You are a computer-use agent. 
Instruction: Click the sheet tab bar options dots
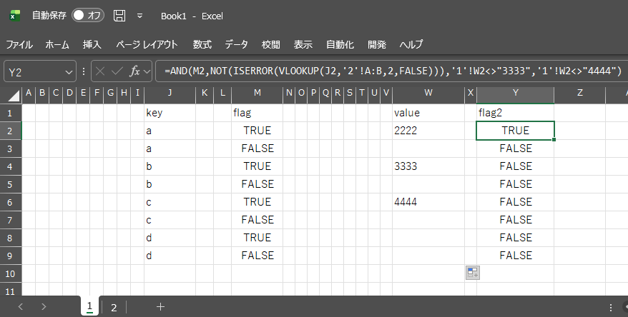tap(610, 307)
